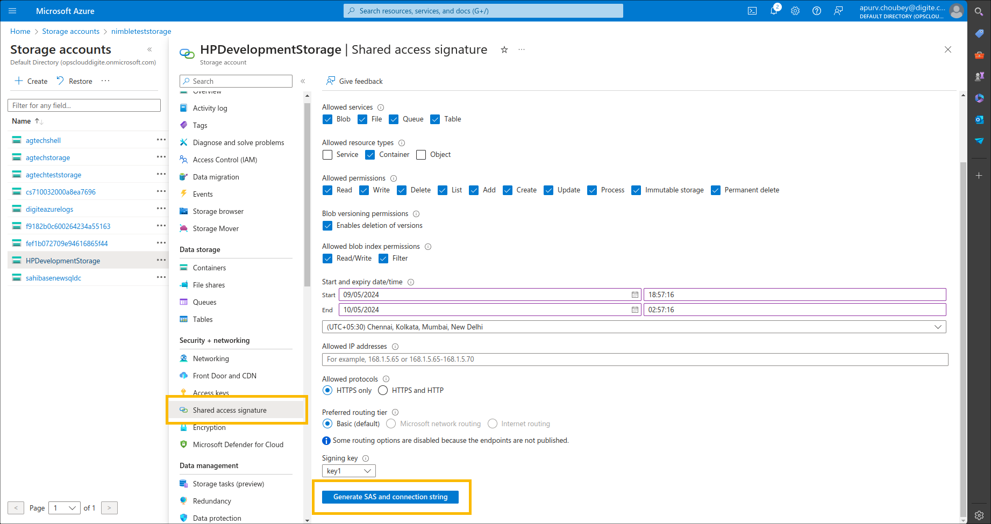Open Containers under Data storage
Screen dimensions: 991x524
click(x=209, y=267)
